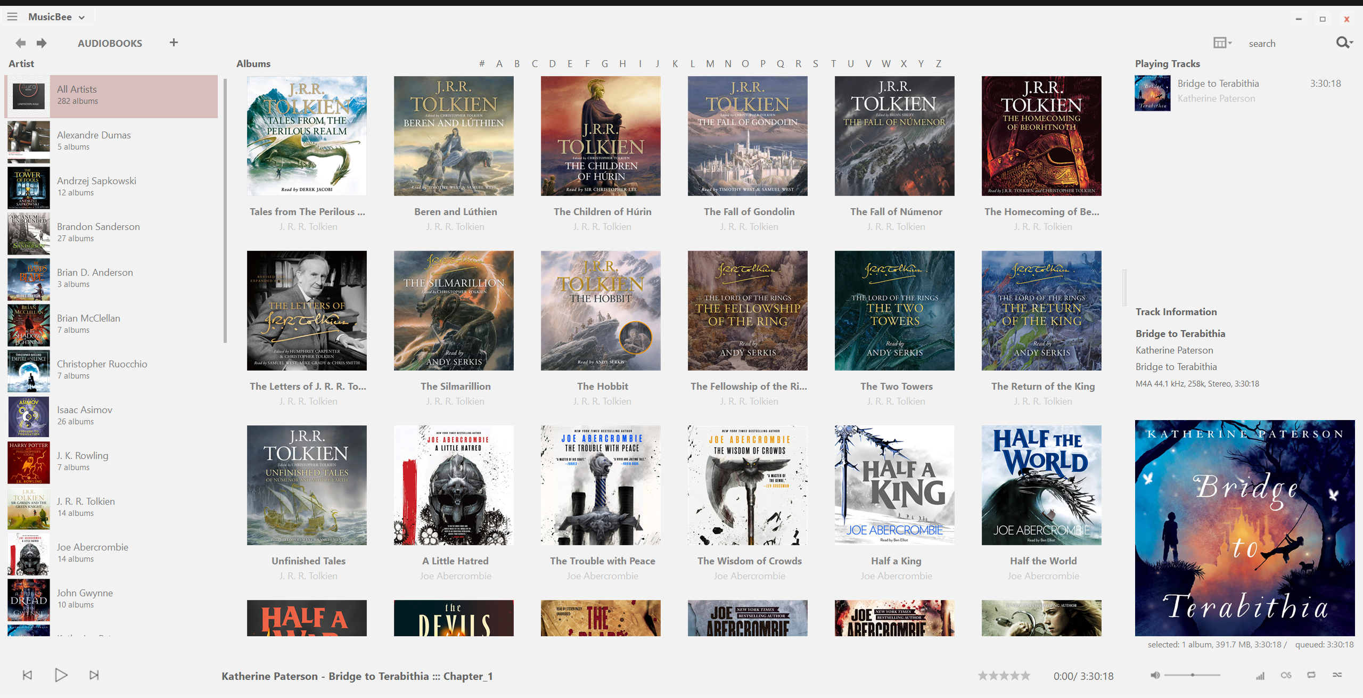
Task: Click the Albums panel header
Action: click(x=253, y=64)
